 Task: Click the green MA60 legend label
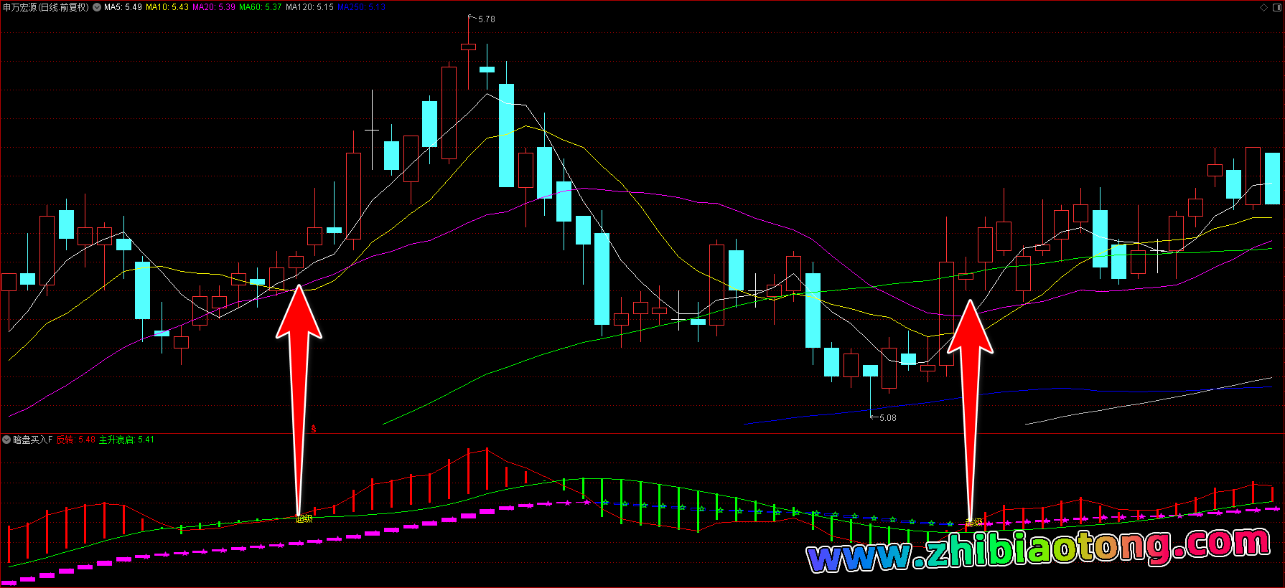260,7
